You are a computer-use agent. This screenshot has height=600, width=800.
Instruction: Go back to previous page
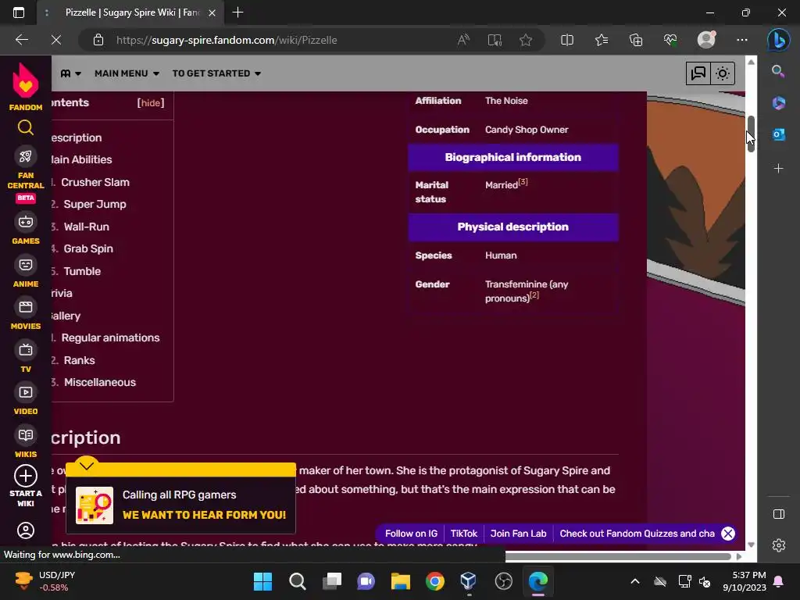(22, 40)
